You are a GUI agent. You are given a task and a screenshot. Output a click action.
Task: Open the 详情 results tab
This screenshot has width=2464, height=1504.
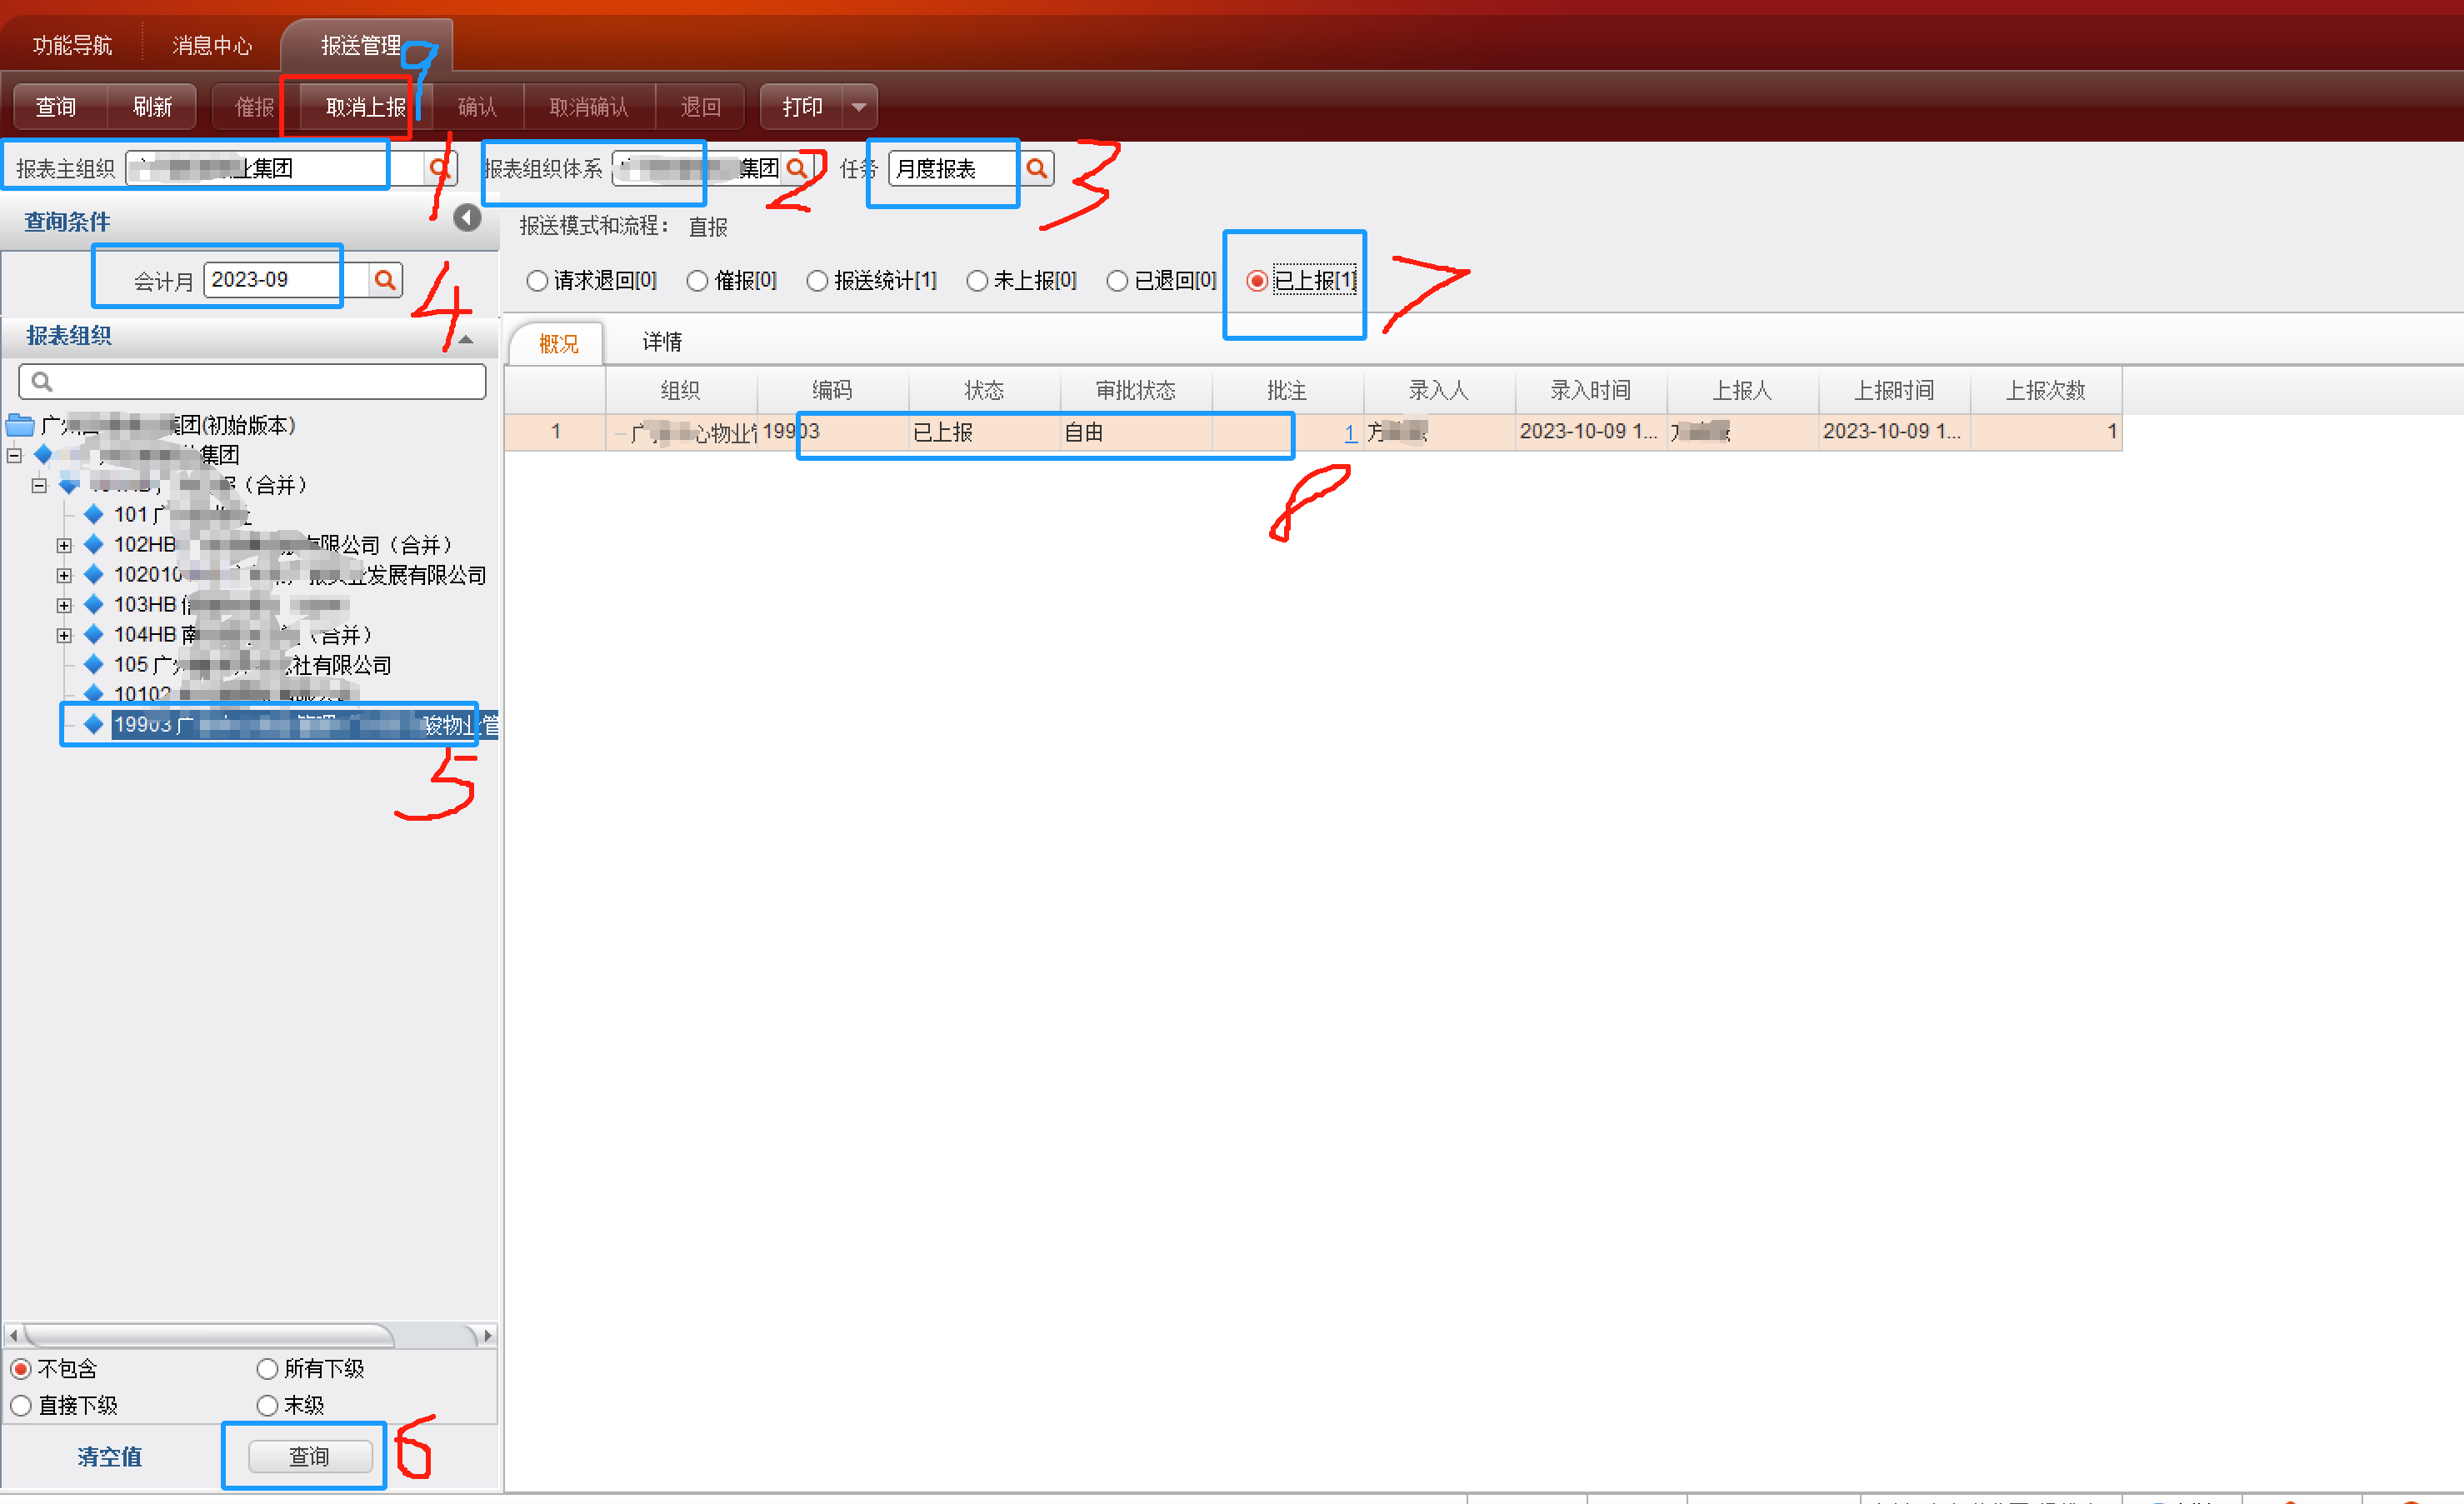pos(662,342)
